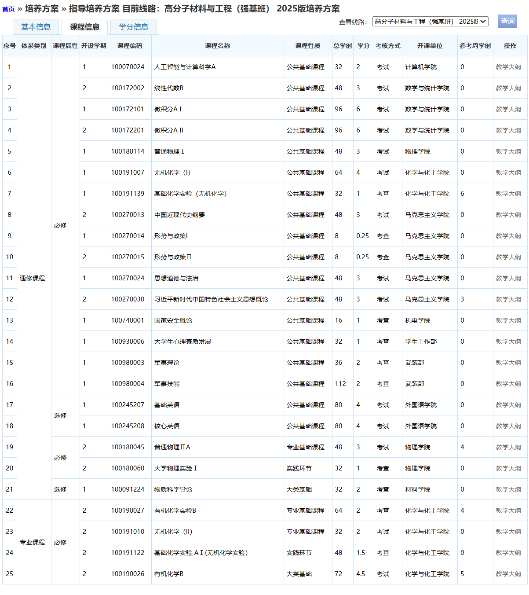View 教学大纲 for 中国近现代史纲要

click(x=508, y=215)
